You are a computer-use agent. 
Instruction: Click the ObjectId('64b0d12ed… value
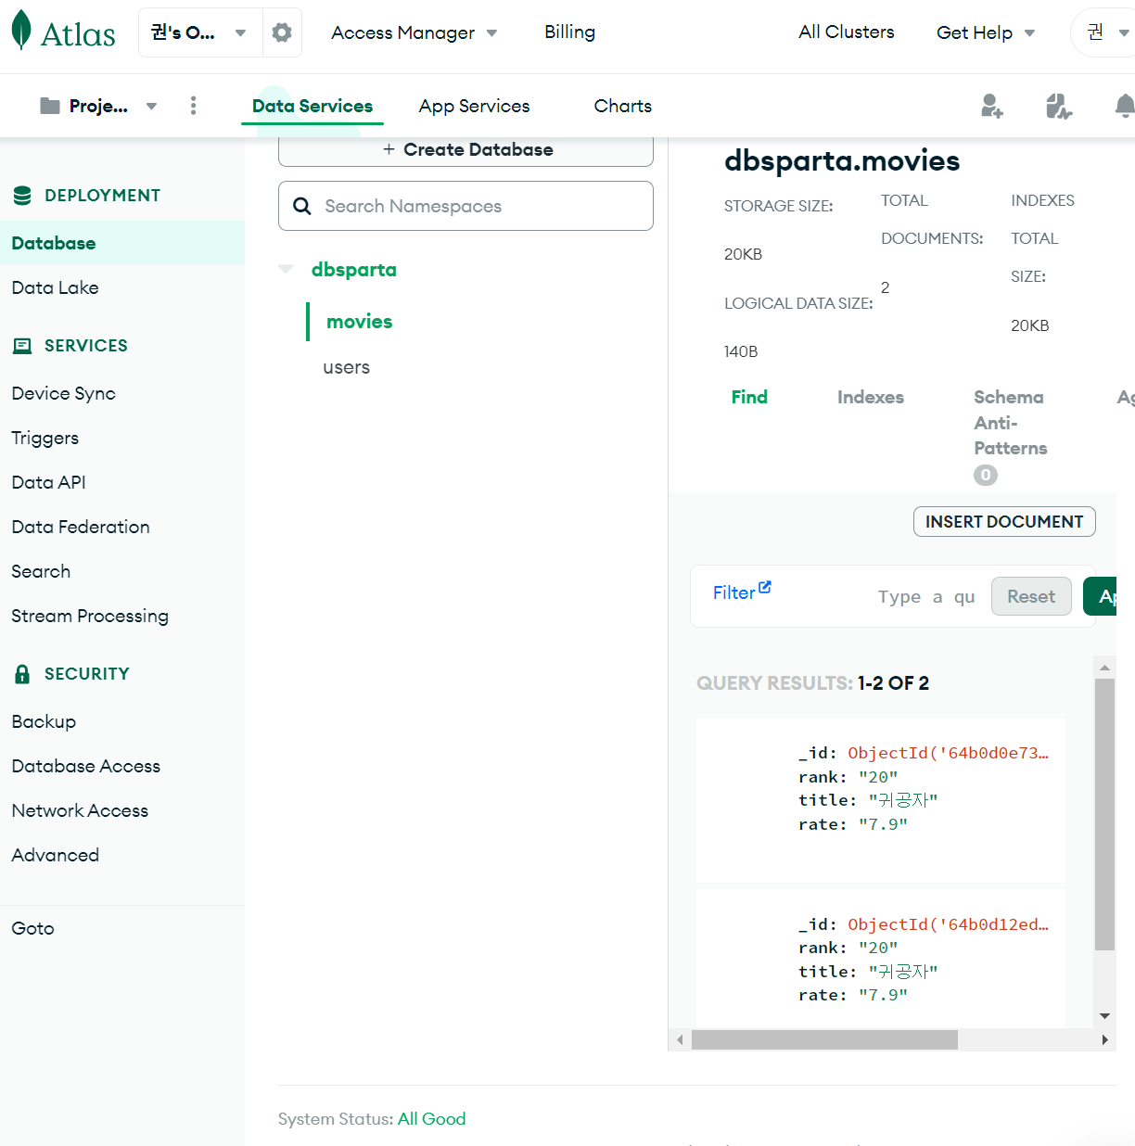[x=948, y=924]
